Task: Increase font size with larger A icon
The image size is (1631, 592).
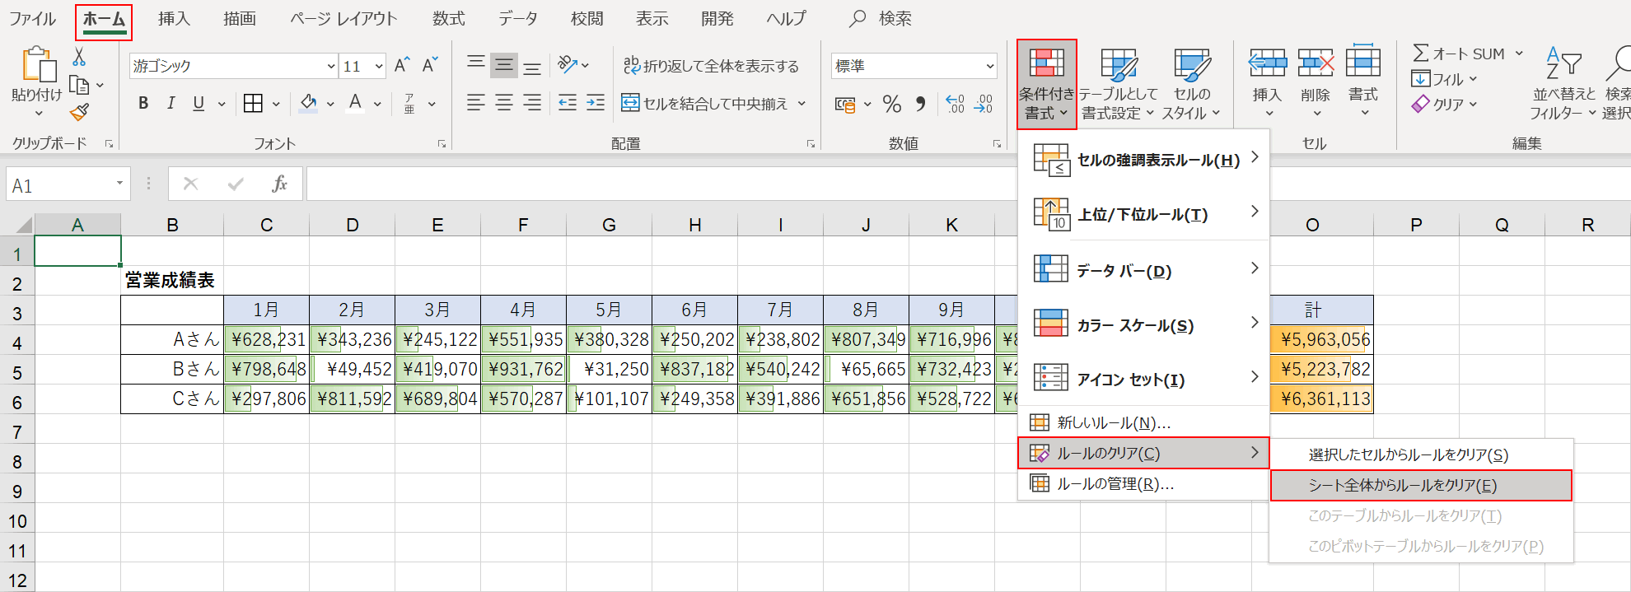Action: click(402, 66)
